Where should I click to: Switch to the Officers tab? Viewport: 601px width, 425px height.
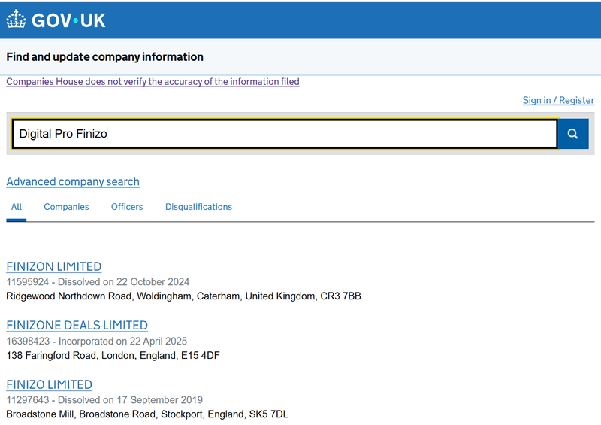[x=127, y=207]
